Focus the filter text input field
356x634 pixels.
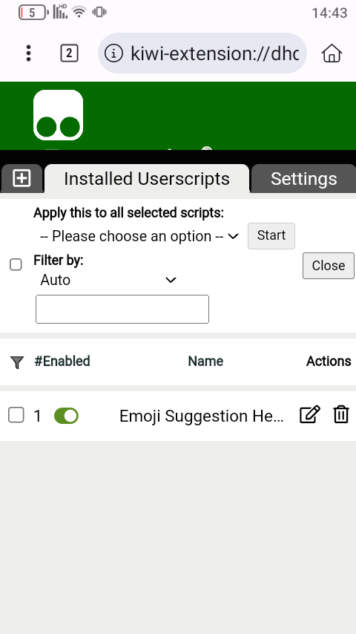pyautogui.click(x=122, y=310)
